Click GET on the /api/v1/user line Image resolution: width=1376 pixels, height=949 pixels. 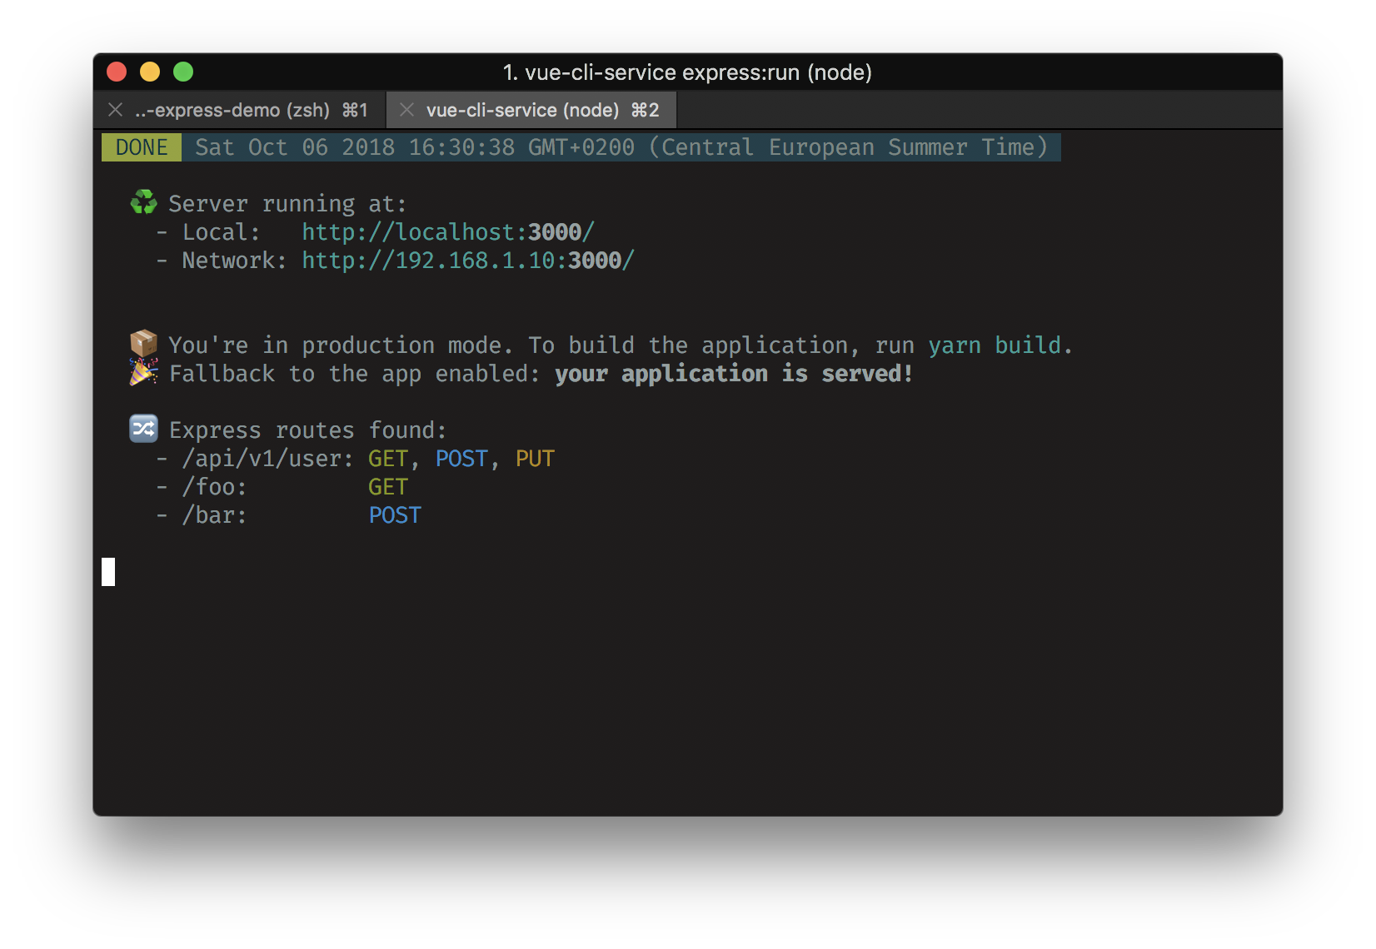coord(388,459)
